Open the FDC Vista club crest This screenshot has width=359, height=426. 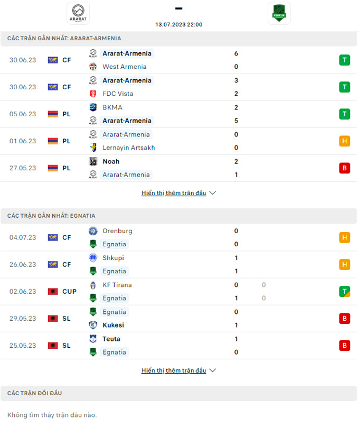click(93, 94)
